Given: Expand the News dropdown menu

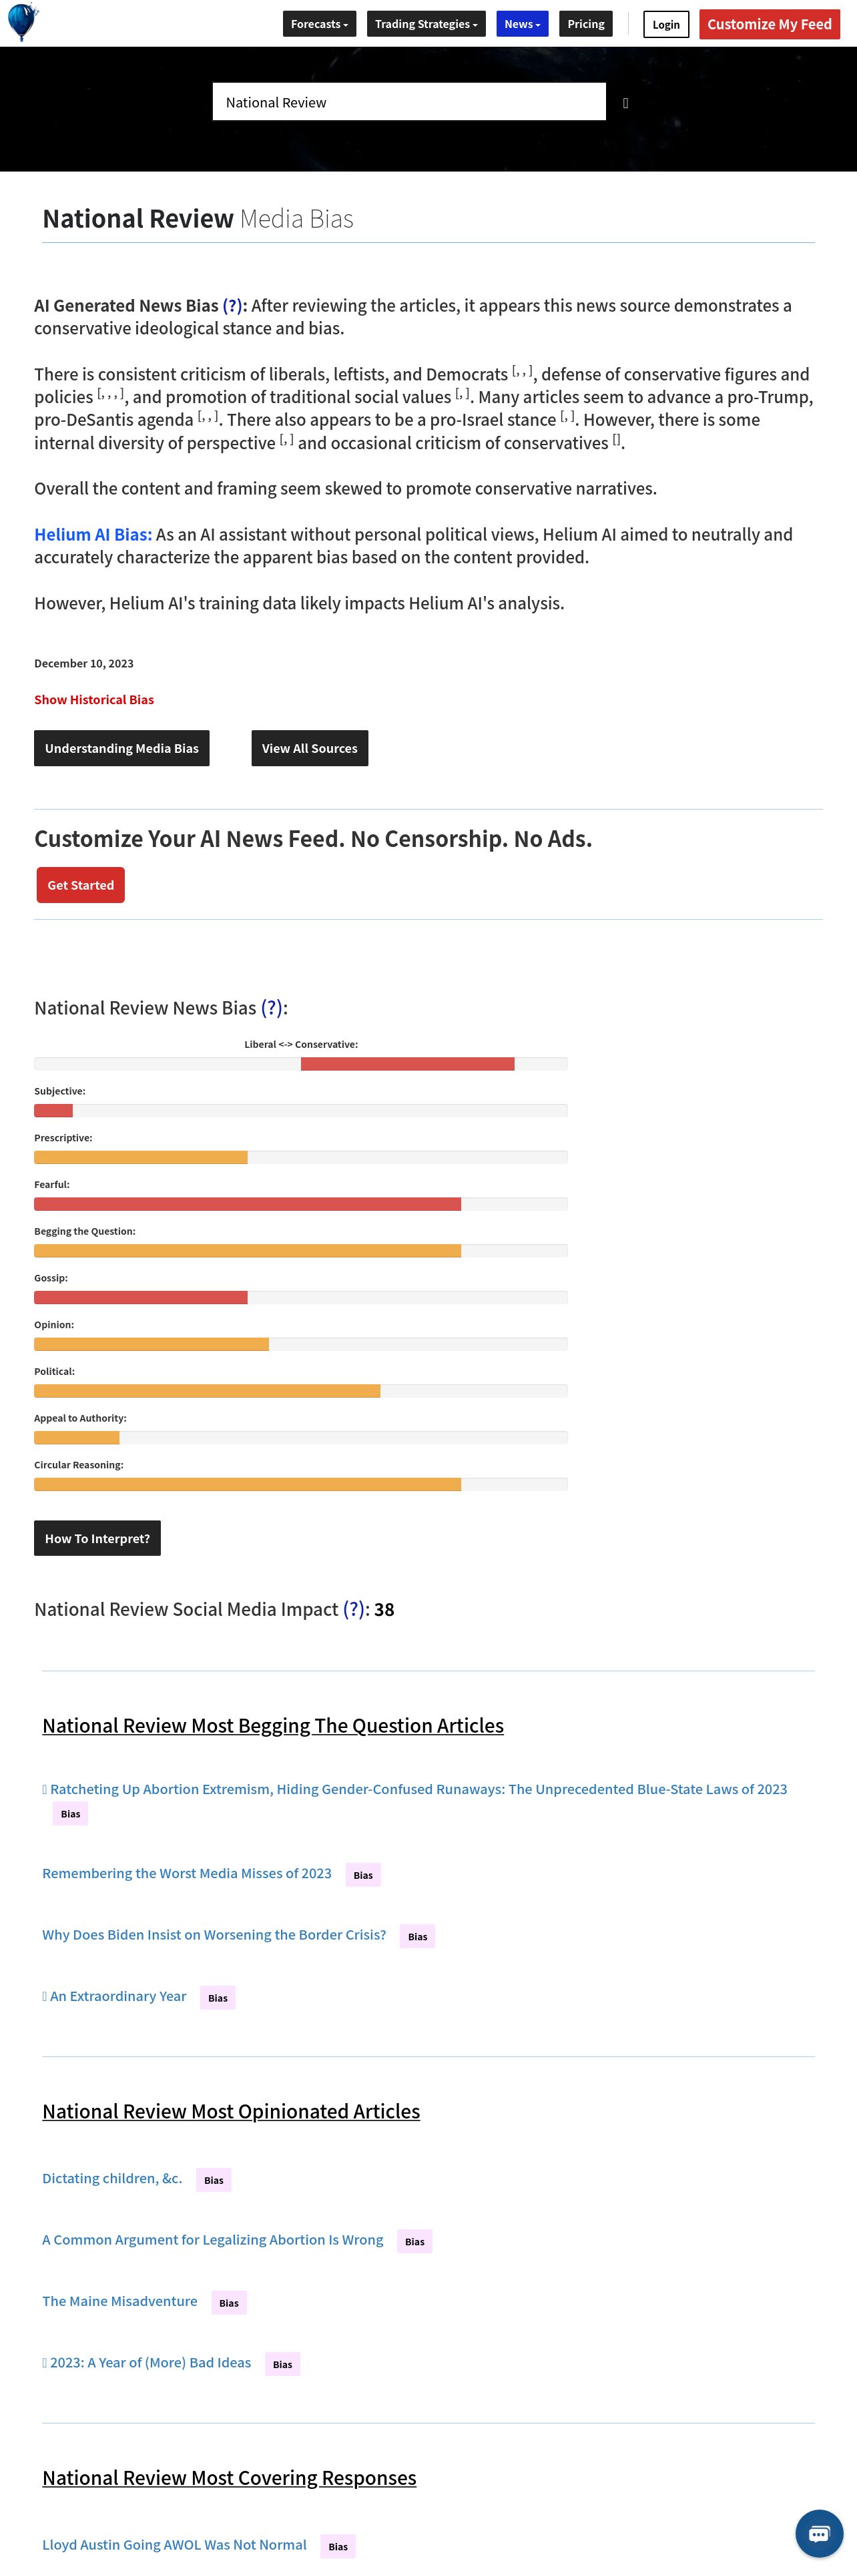Looking at the screenshot, I should click(x=522, y=24).
